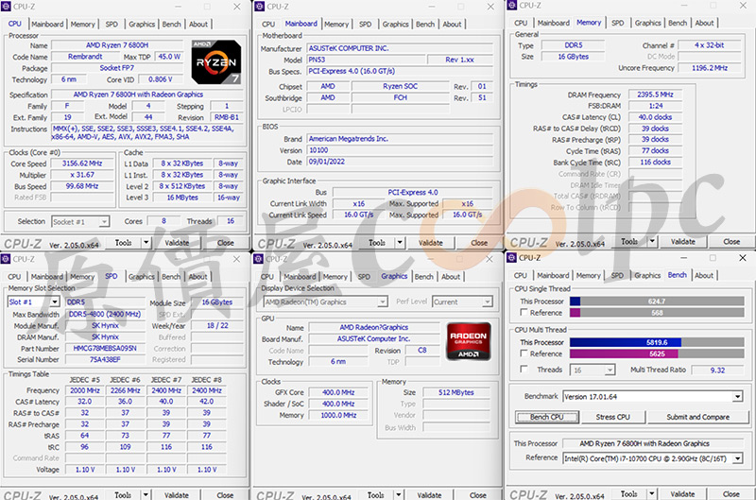Click the Serial Number 75A438EF field
Image resolution: width=756 pixels, height=500 pixels.
click(x=105, y=359)
